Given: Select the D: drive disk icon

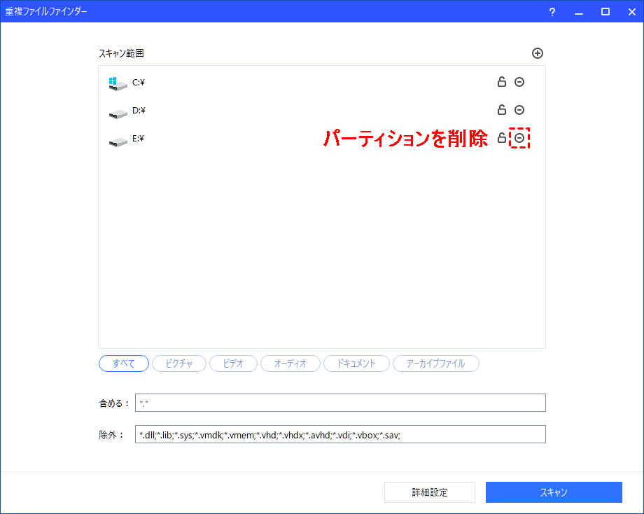Looking at the screenshot, I should pyautogui.click(x=118, y=113).
